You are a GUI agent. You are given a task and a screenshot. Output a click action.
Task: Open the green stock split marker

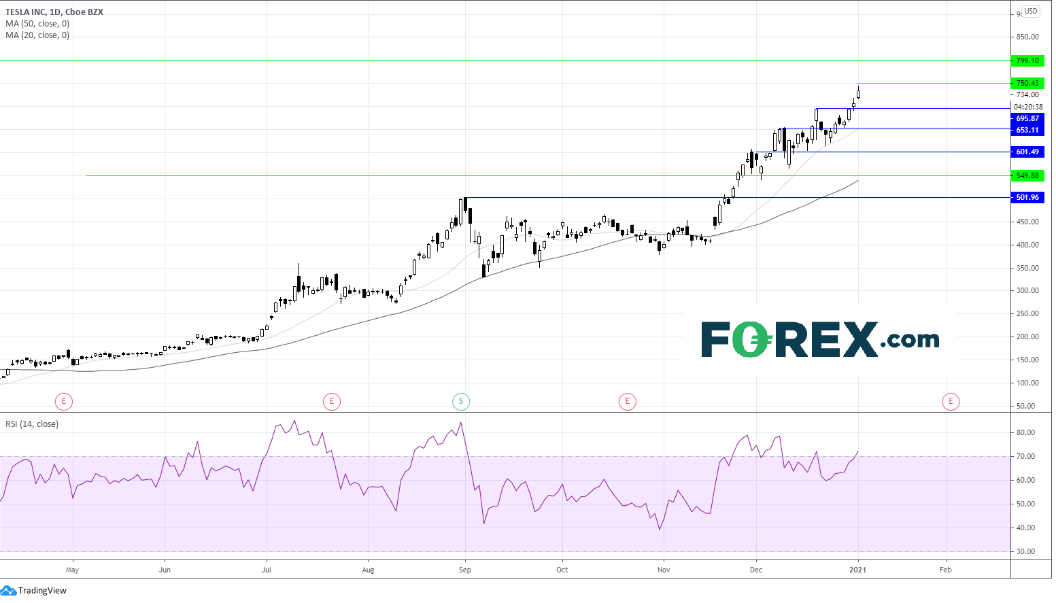(x=461, y=401)
